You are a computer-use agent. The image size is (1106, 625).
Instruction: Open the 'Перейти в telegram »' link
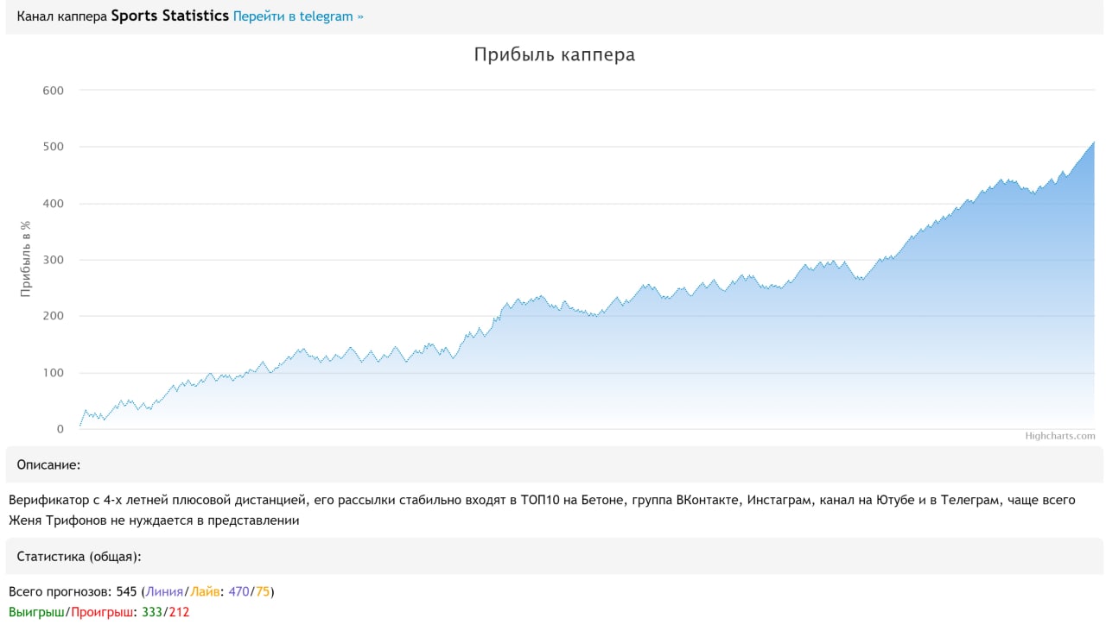click(298, 16)
